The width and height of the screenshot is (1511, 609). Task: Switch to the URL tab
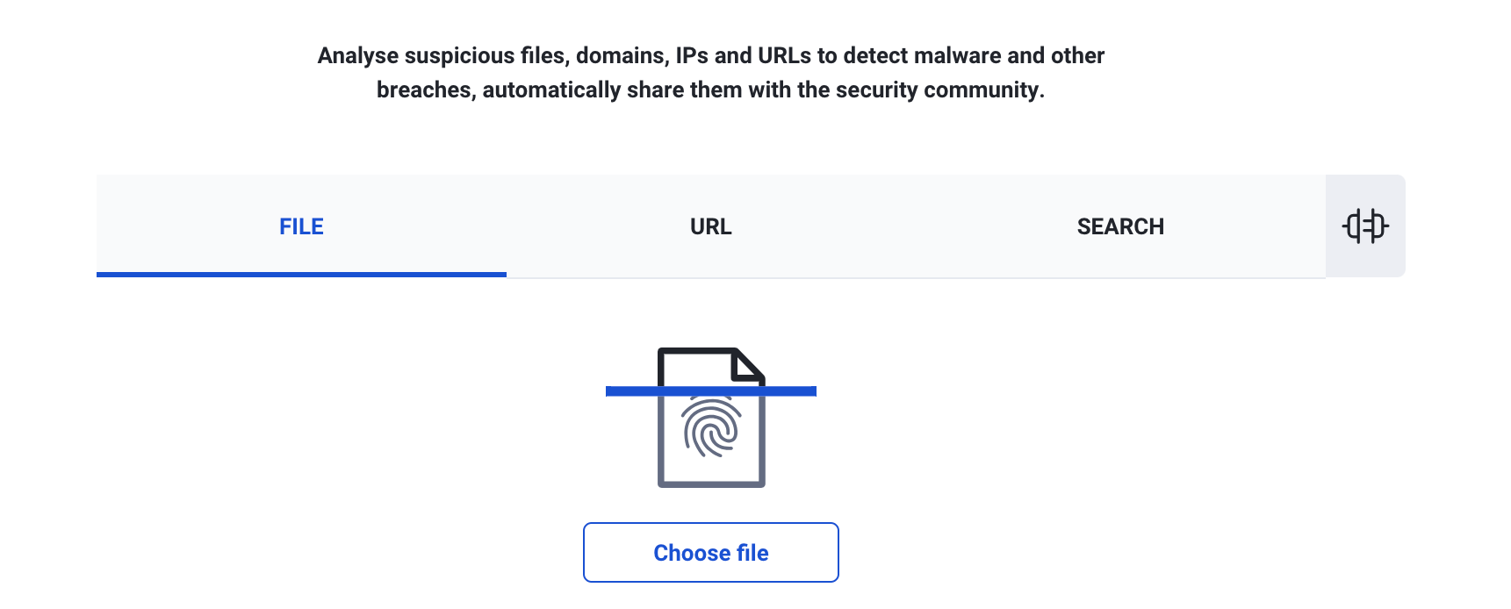(x=710, y=226)
